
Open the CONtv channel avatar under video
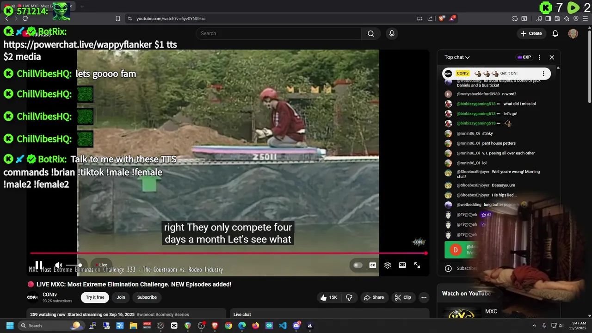point(32,297)
